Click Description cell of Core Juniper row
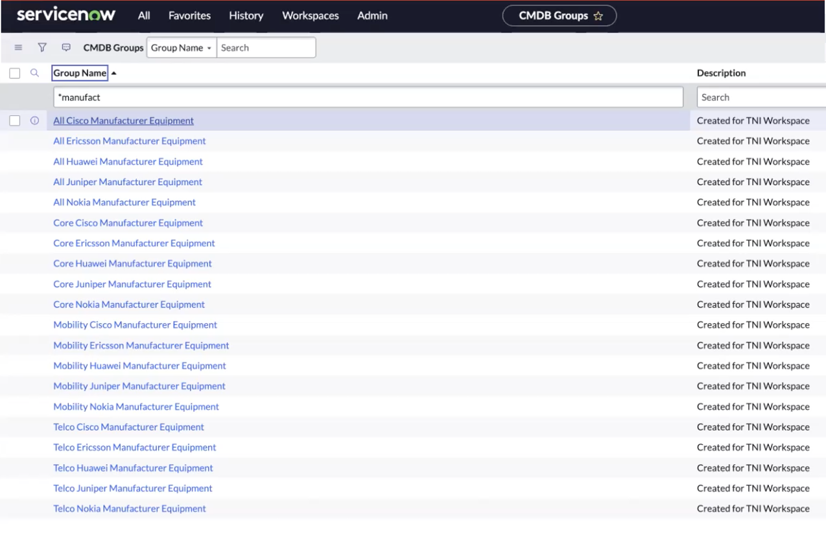826x540 pixels. point(753,284)
